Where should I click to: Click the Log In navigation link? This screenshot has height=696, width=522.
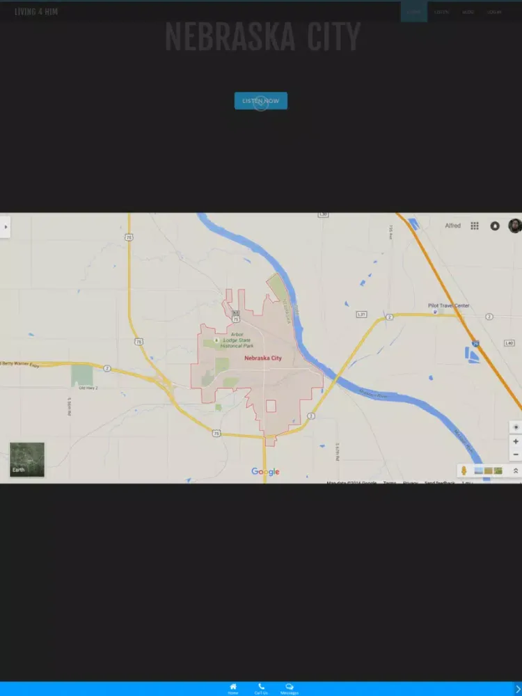pos(494,12)
